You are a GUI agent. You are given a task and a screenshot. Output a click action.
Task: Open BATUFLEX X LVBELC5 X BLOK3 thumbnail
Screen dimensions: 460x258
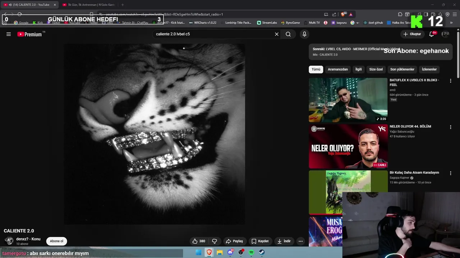tap(348, 100)
